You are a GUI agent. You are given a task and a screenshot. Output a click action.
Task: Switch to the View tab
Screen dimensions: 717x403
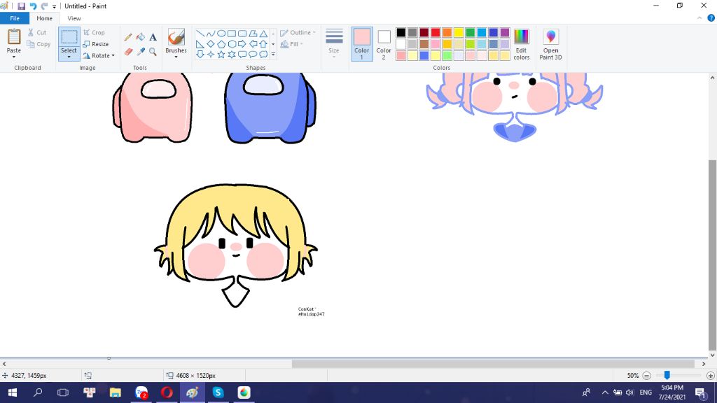coord(74,18)
